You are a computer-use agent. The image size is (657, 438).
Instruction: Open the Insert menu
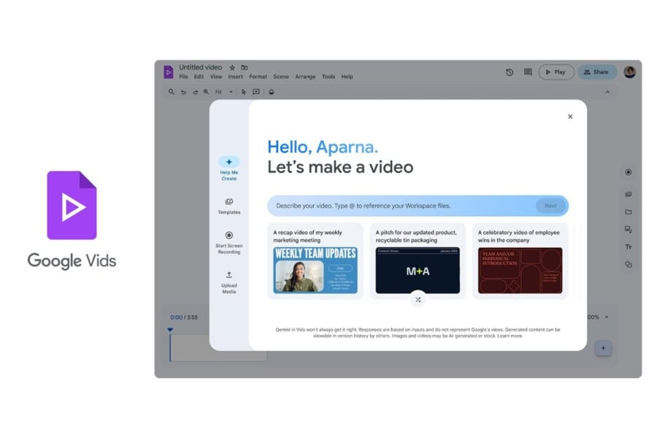tap(236, 77)
